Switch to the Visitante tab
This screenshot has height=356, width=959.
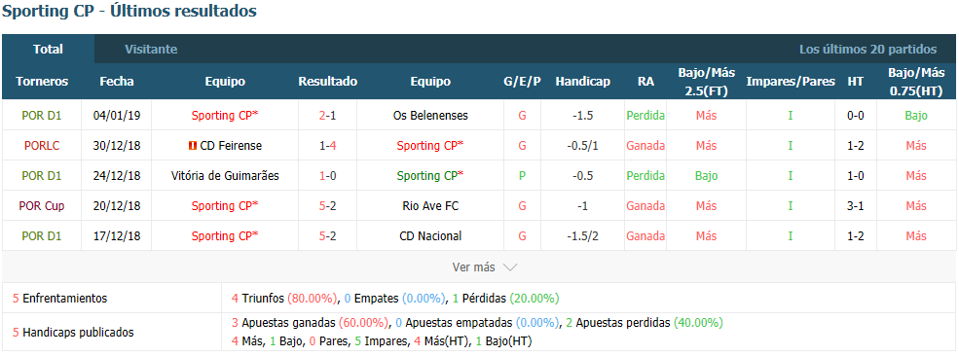click(x=151, y=50)
